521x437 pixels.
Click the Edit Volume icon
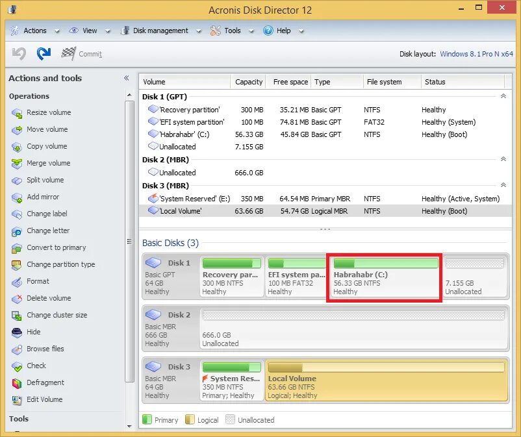[x=17, y=400]
